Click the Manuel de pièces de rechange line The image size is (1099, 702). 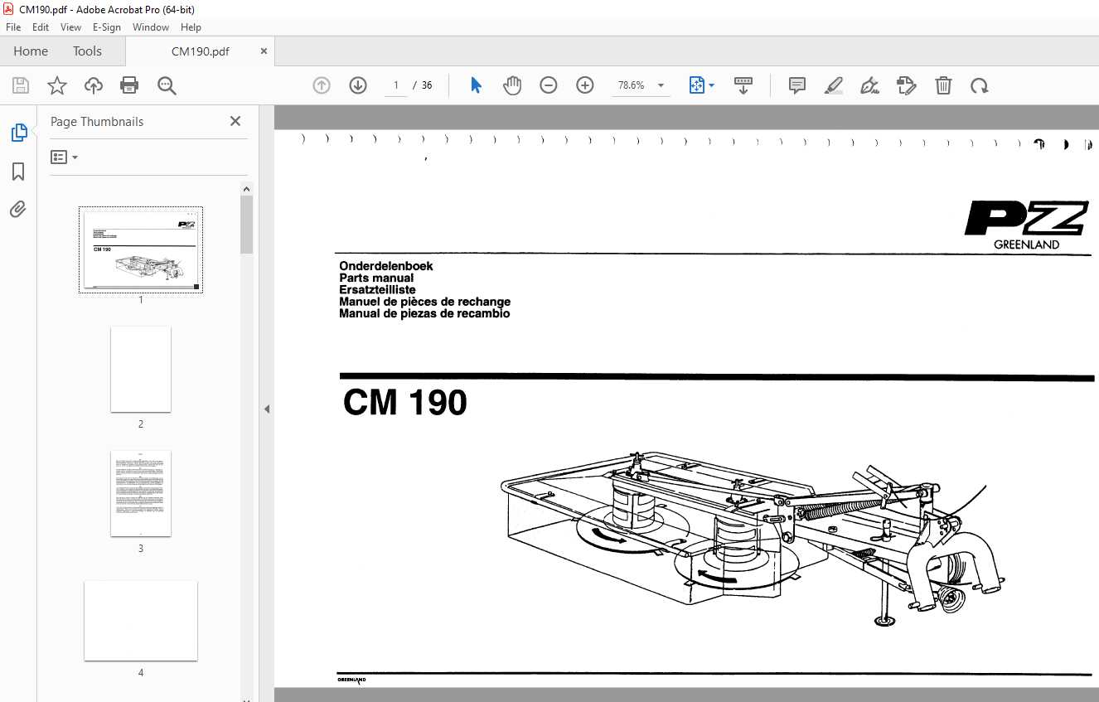click(x=425, y=302)
